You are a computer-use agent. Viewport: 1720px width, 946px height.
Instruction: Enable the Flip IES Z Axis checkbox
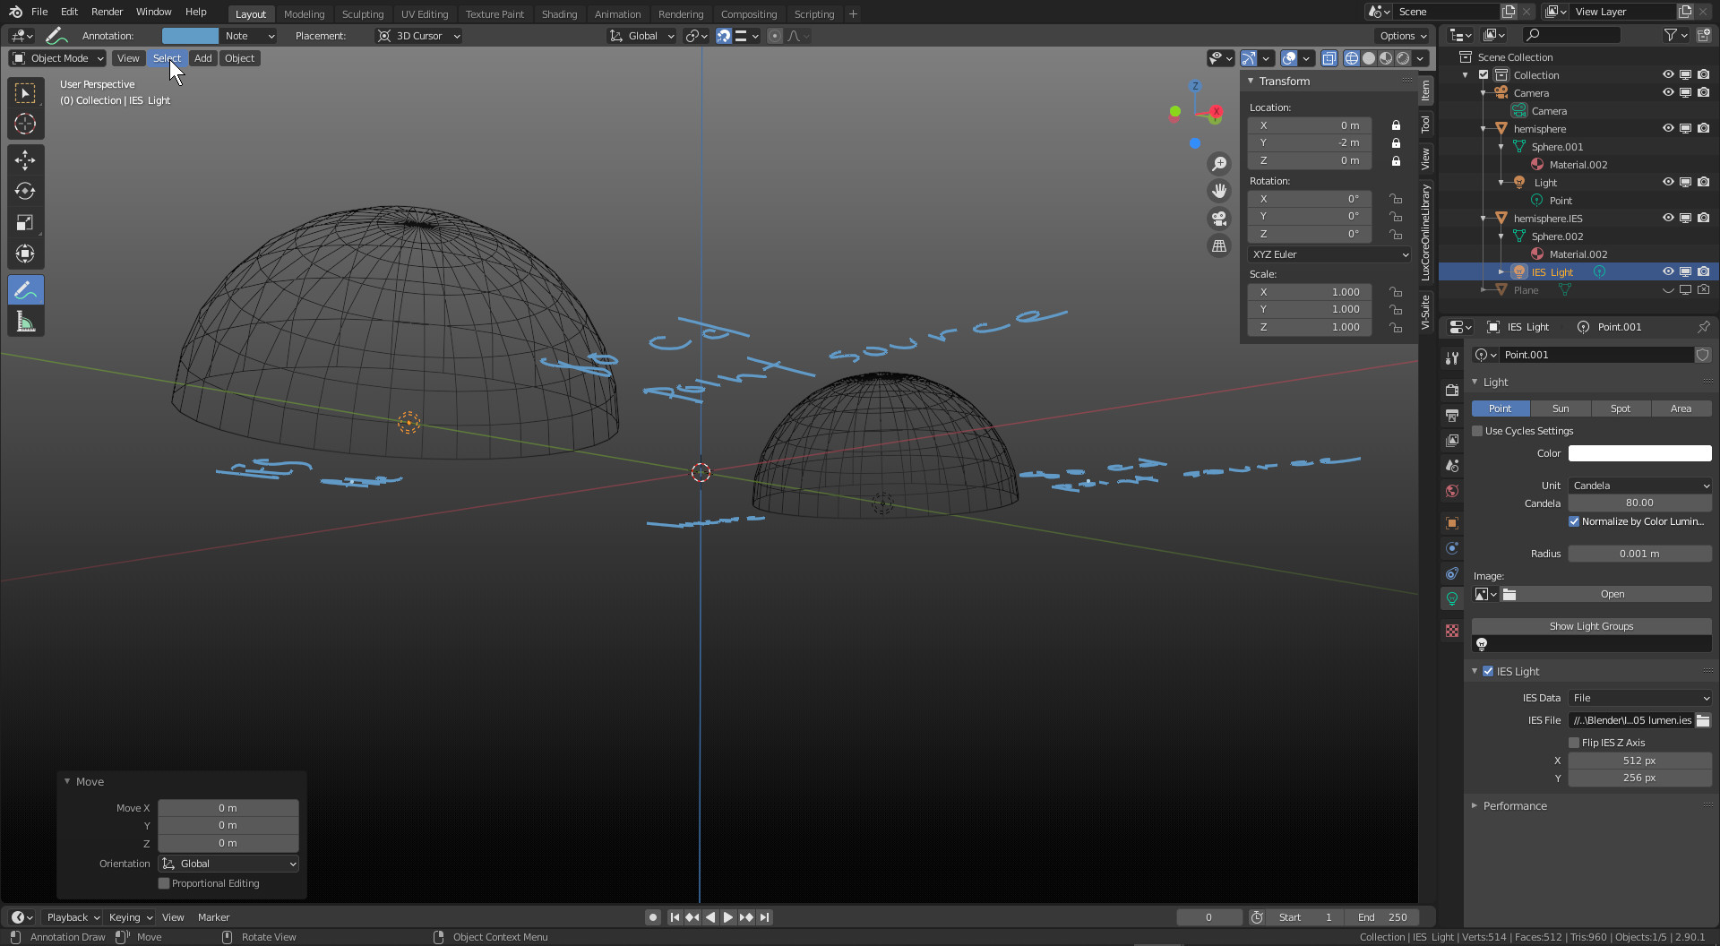click(x=1574, y=743)
